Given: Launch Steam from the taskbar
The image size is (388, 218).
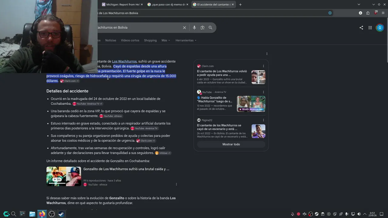Looking at the screenshot, I should click(62, 214).
